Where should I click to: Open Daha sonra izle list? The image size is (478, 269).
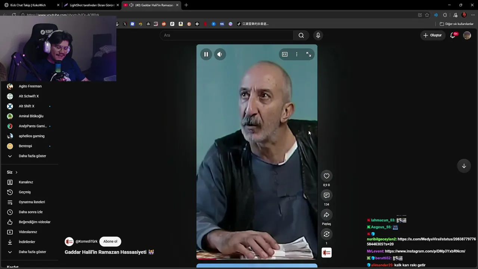pyautogui.click(x=30, y=212)
